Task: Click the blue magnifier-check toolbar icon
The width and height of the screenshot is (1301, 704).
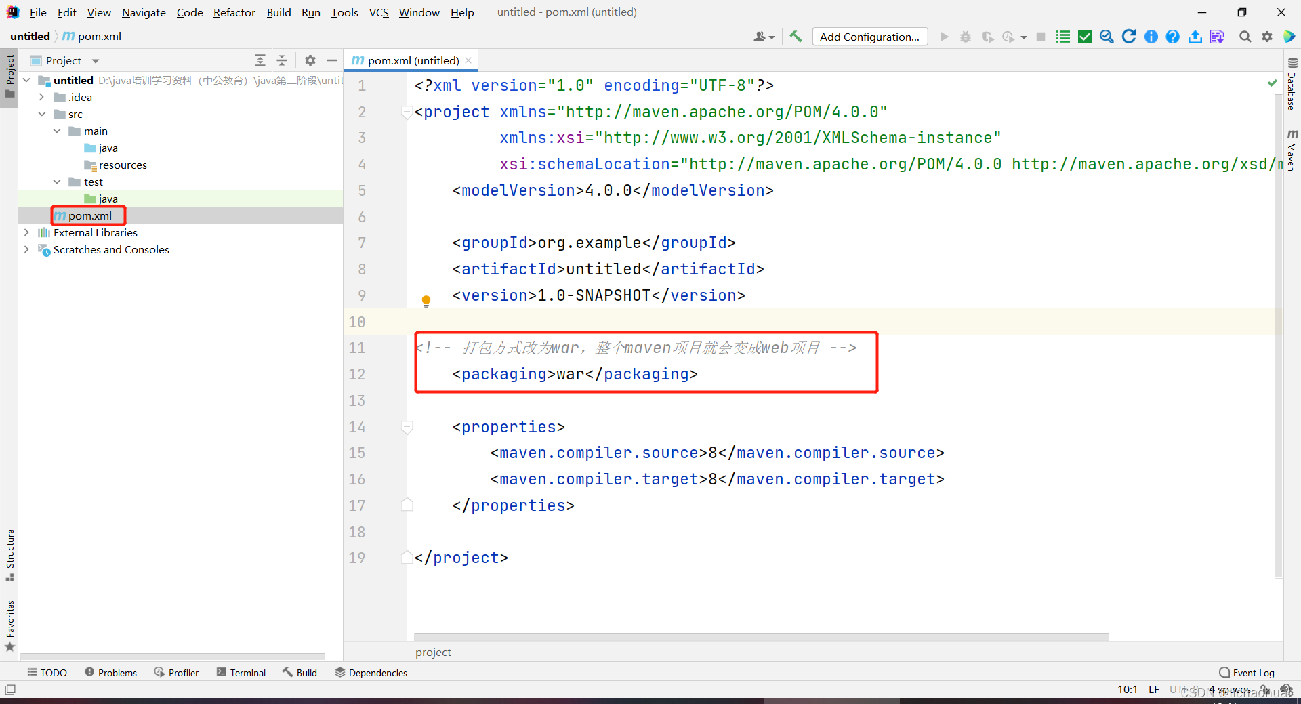Action: point(1107,37)
